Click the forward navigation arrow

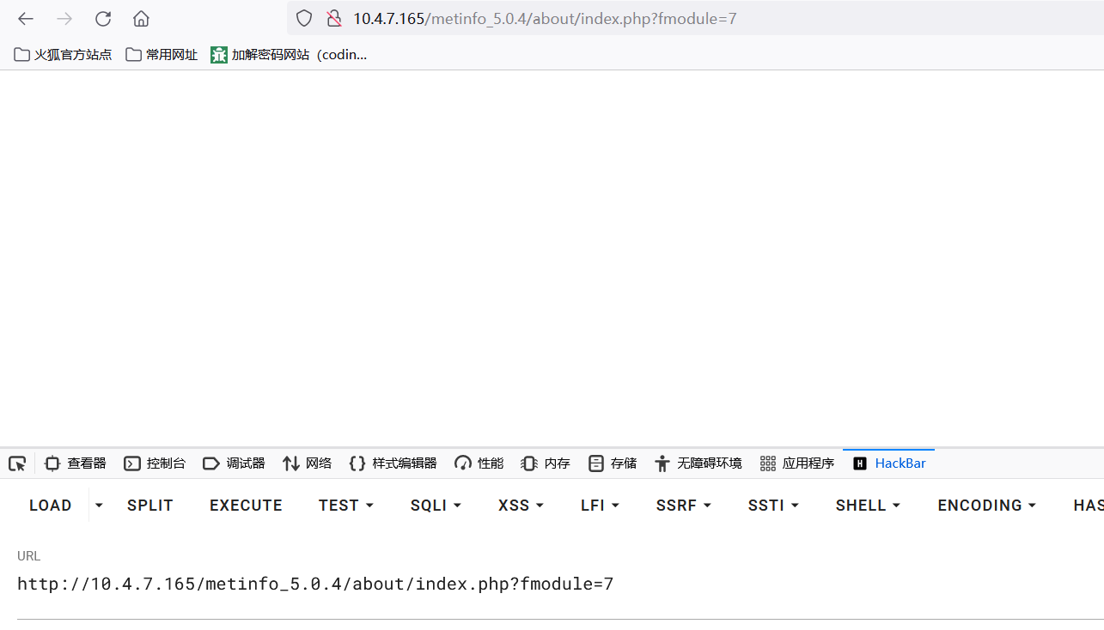click(64, 19)
